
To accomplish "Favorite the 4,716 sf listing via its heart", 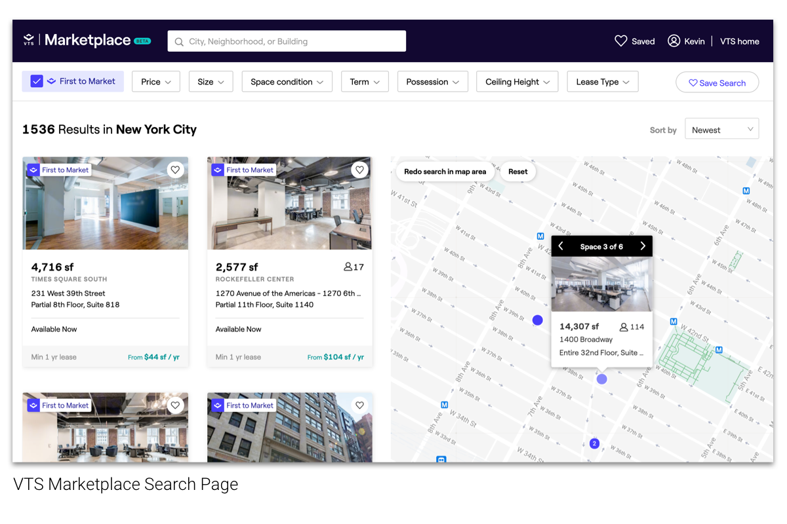I will (x=175, y=170).
